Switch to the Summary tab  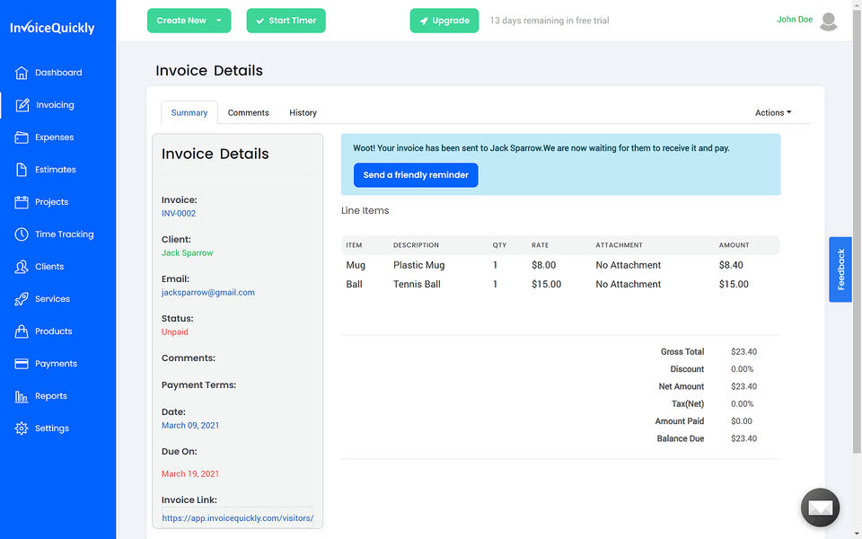[189, 113]
